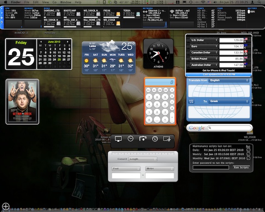Open the Translate from English dropdown

point(229,80)
